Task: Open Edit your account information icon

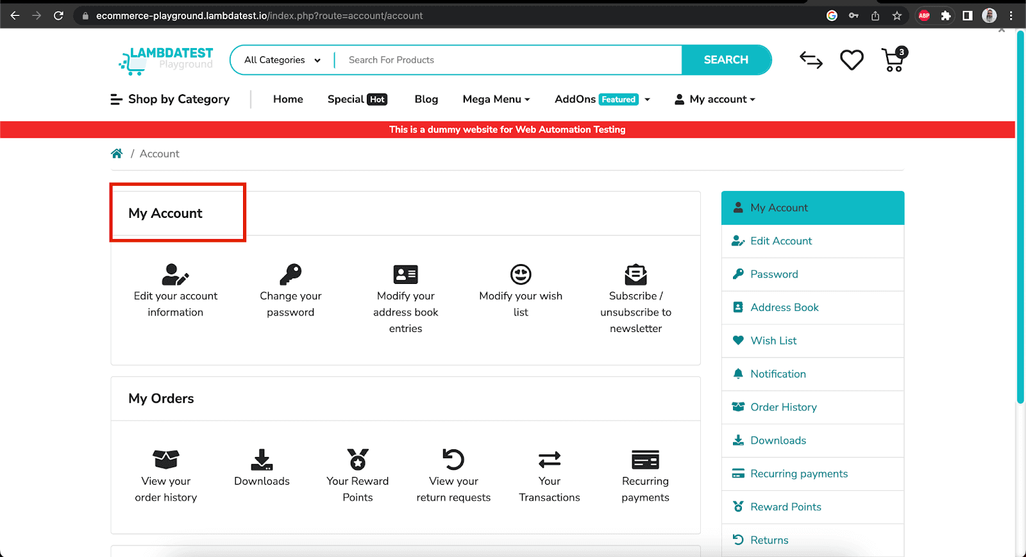Action: point(175,274)
